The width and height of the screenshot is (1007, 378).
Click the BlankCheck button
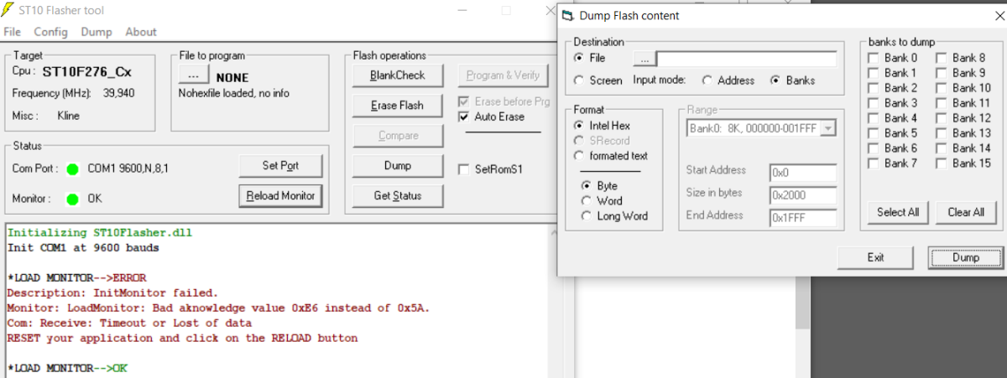pyautogui.click(x=398, y=75)
